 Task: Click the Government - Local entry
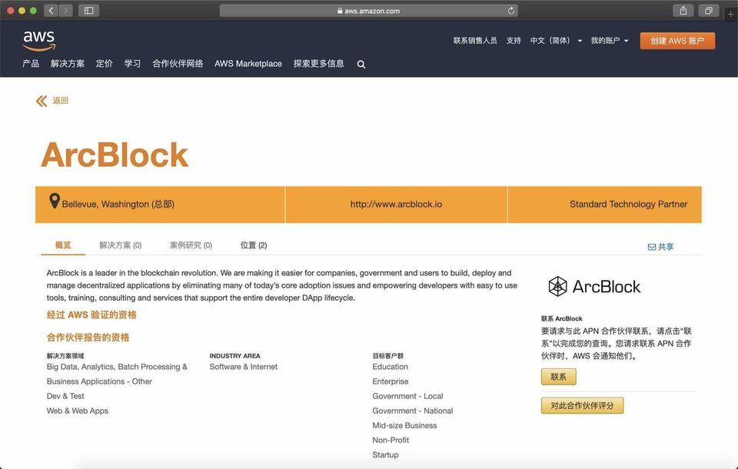click(407, 396)
